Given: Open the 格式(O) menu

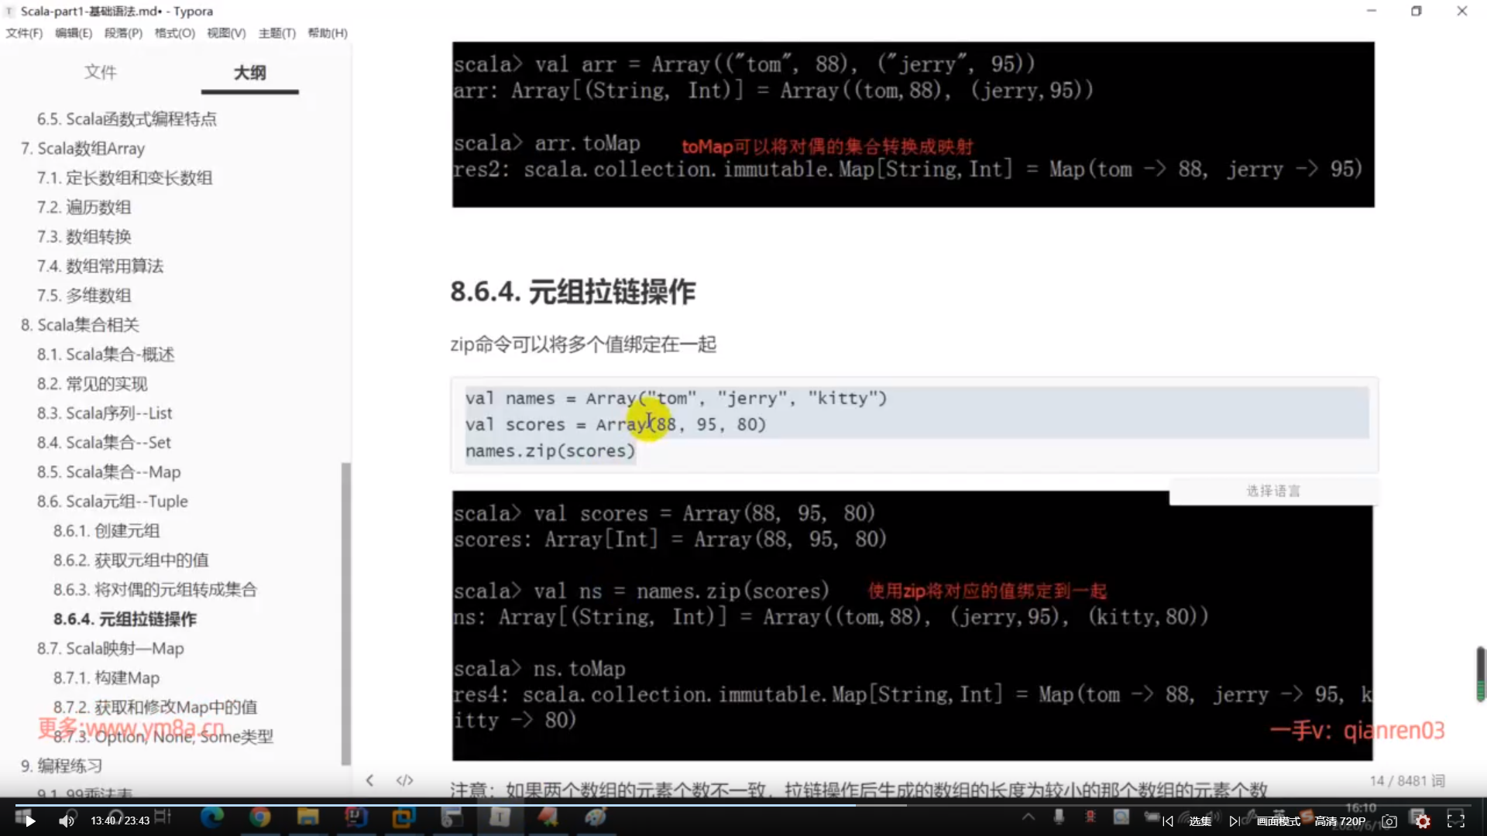Looking at the screenshot, I should pos(174,33).
